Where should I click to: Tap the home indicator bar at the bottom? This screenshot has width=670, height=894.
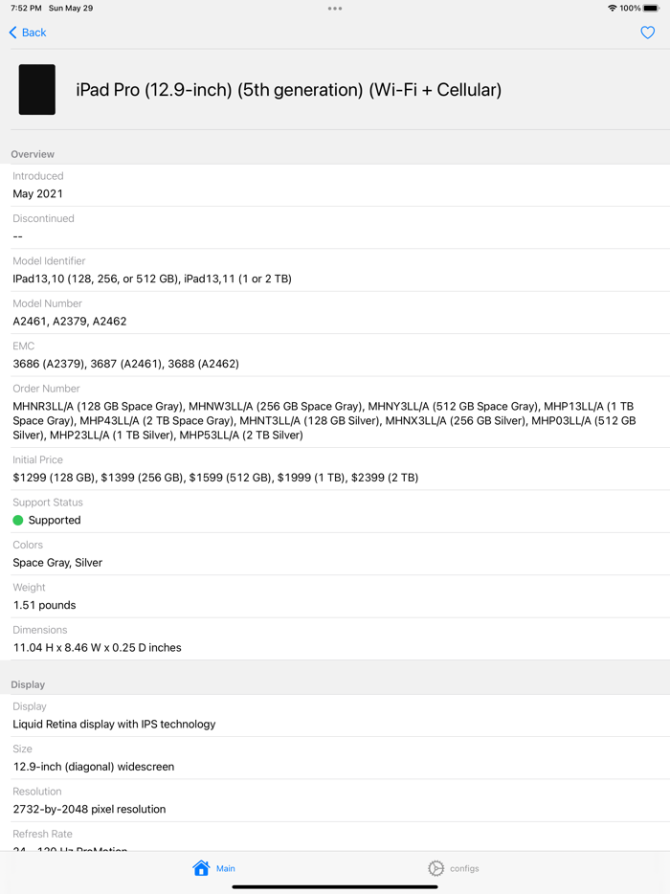point(335,886)
